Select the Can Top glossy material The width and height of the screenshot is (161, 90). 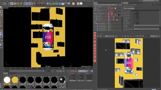click(62, 80)
